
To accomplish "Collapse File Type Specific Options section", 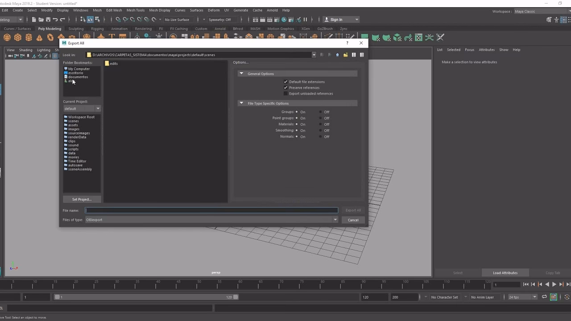I will [241, 103].
